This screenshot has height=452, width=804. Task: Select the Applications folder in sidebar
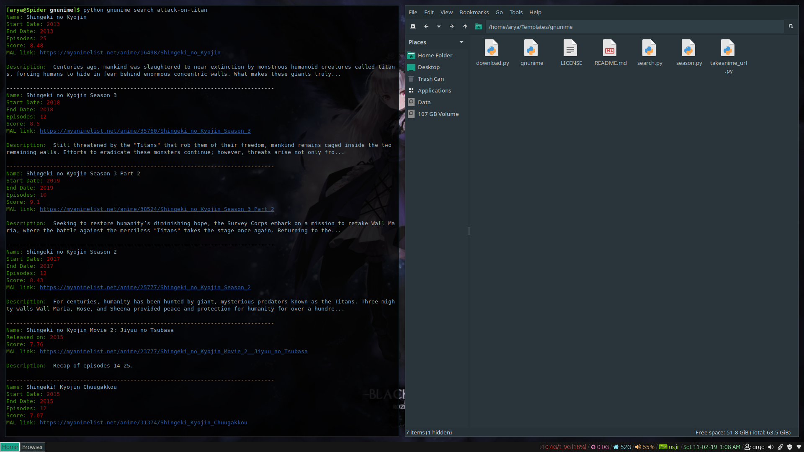(x=434, y=90)
